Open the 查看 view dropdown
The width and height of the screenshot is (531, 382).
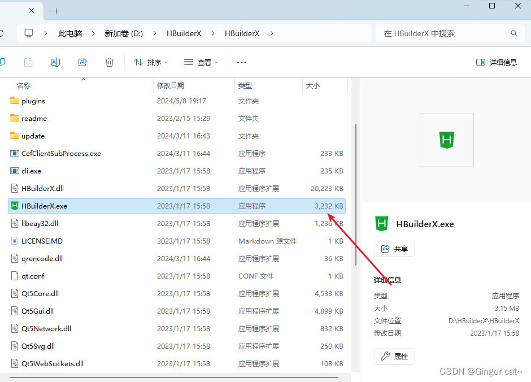[x=201, y=62]
